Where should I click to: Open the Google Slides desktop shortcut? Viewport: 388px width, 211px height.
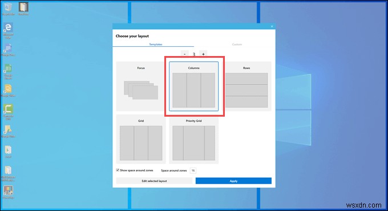pyautogui.click(x=8, y=90)
